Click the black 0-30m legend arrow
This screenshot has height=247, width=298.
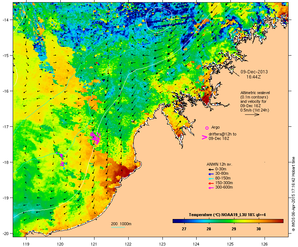pyautogui.click(x=211, y=169)
